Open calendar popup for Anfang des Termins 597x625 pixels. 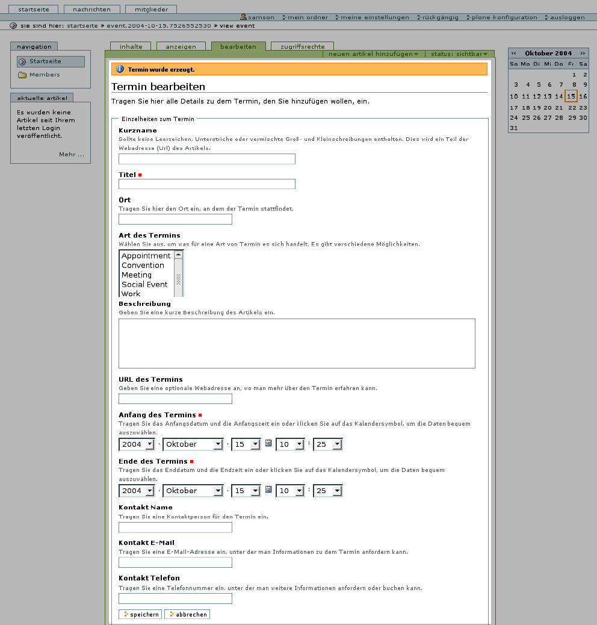coord(268,443)
